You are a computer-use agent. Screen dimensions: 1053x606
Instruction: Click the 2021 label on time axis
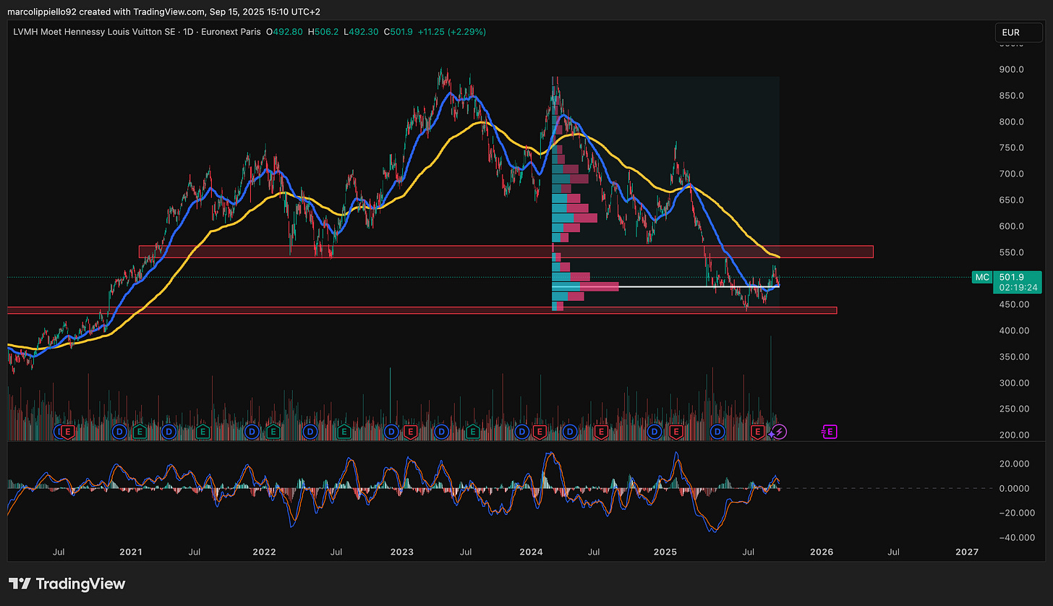point(130,552)
